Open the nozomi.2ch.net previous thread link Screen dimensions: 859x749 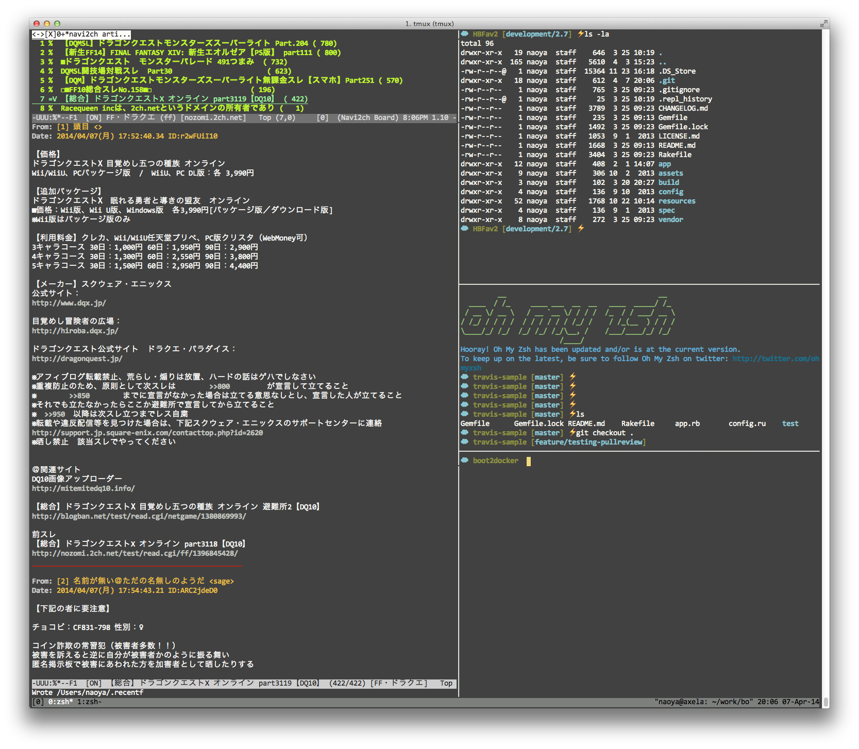(x=135, y=553)
